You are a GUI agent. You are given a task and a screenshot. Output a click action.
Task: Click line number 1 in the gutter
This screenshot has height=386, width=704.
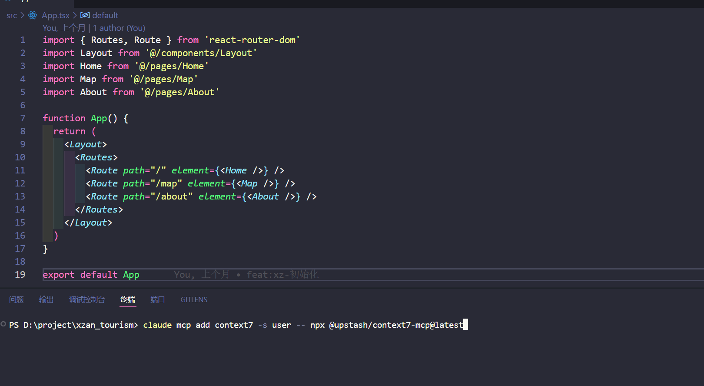(x=23, y=40)
